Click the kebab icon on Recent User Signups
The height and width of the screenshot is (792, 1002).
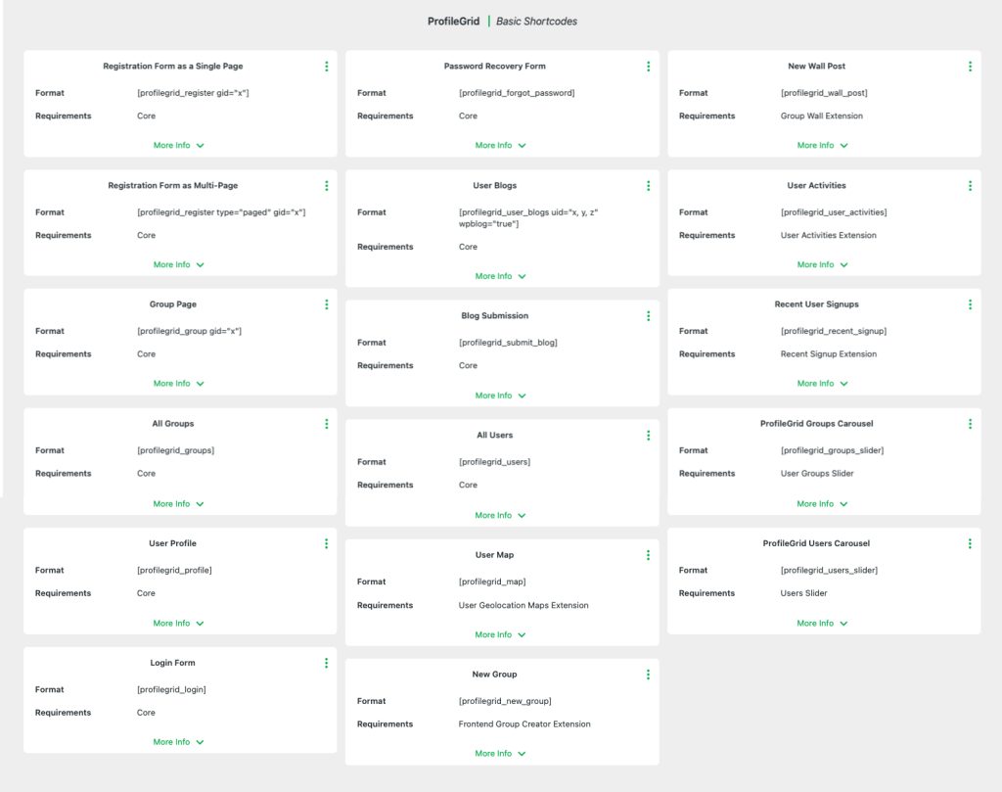click(970, 303)
